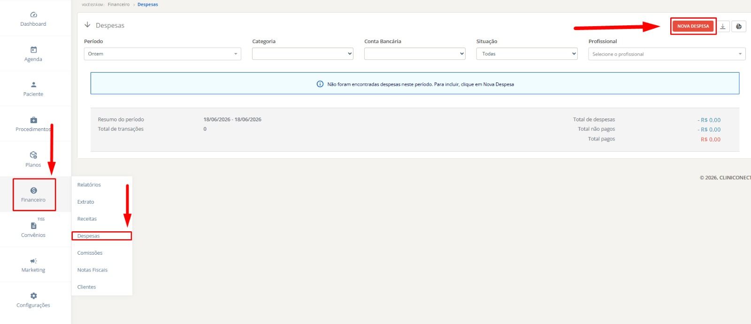
Task: Click the Total de transações label
Action: (x=121, y=129)
